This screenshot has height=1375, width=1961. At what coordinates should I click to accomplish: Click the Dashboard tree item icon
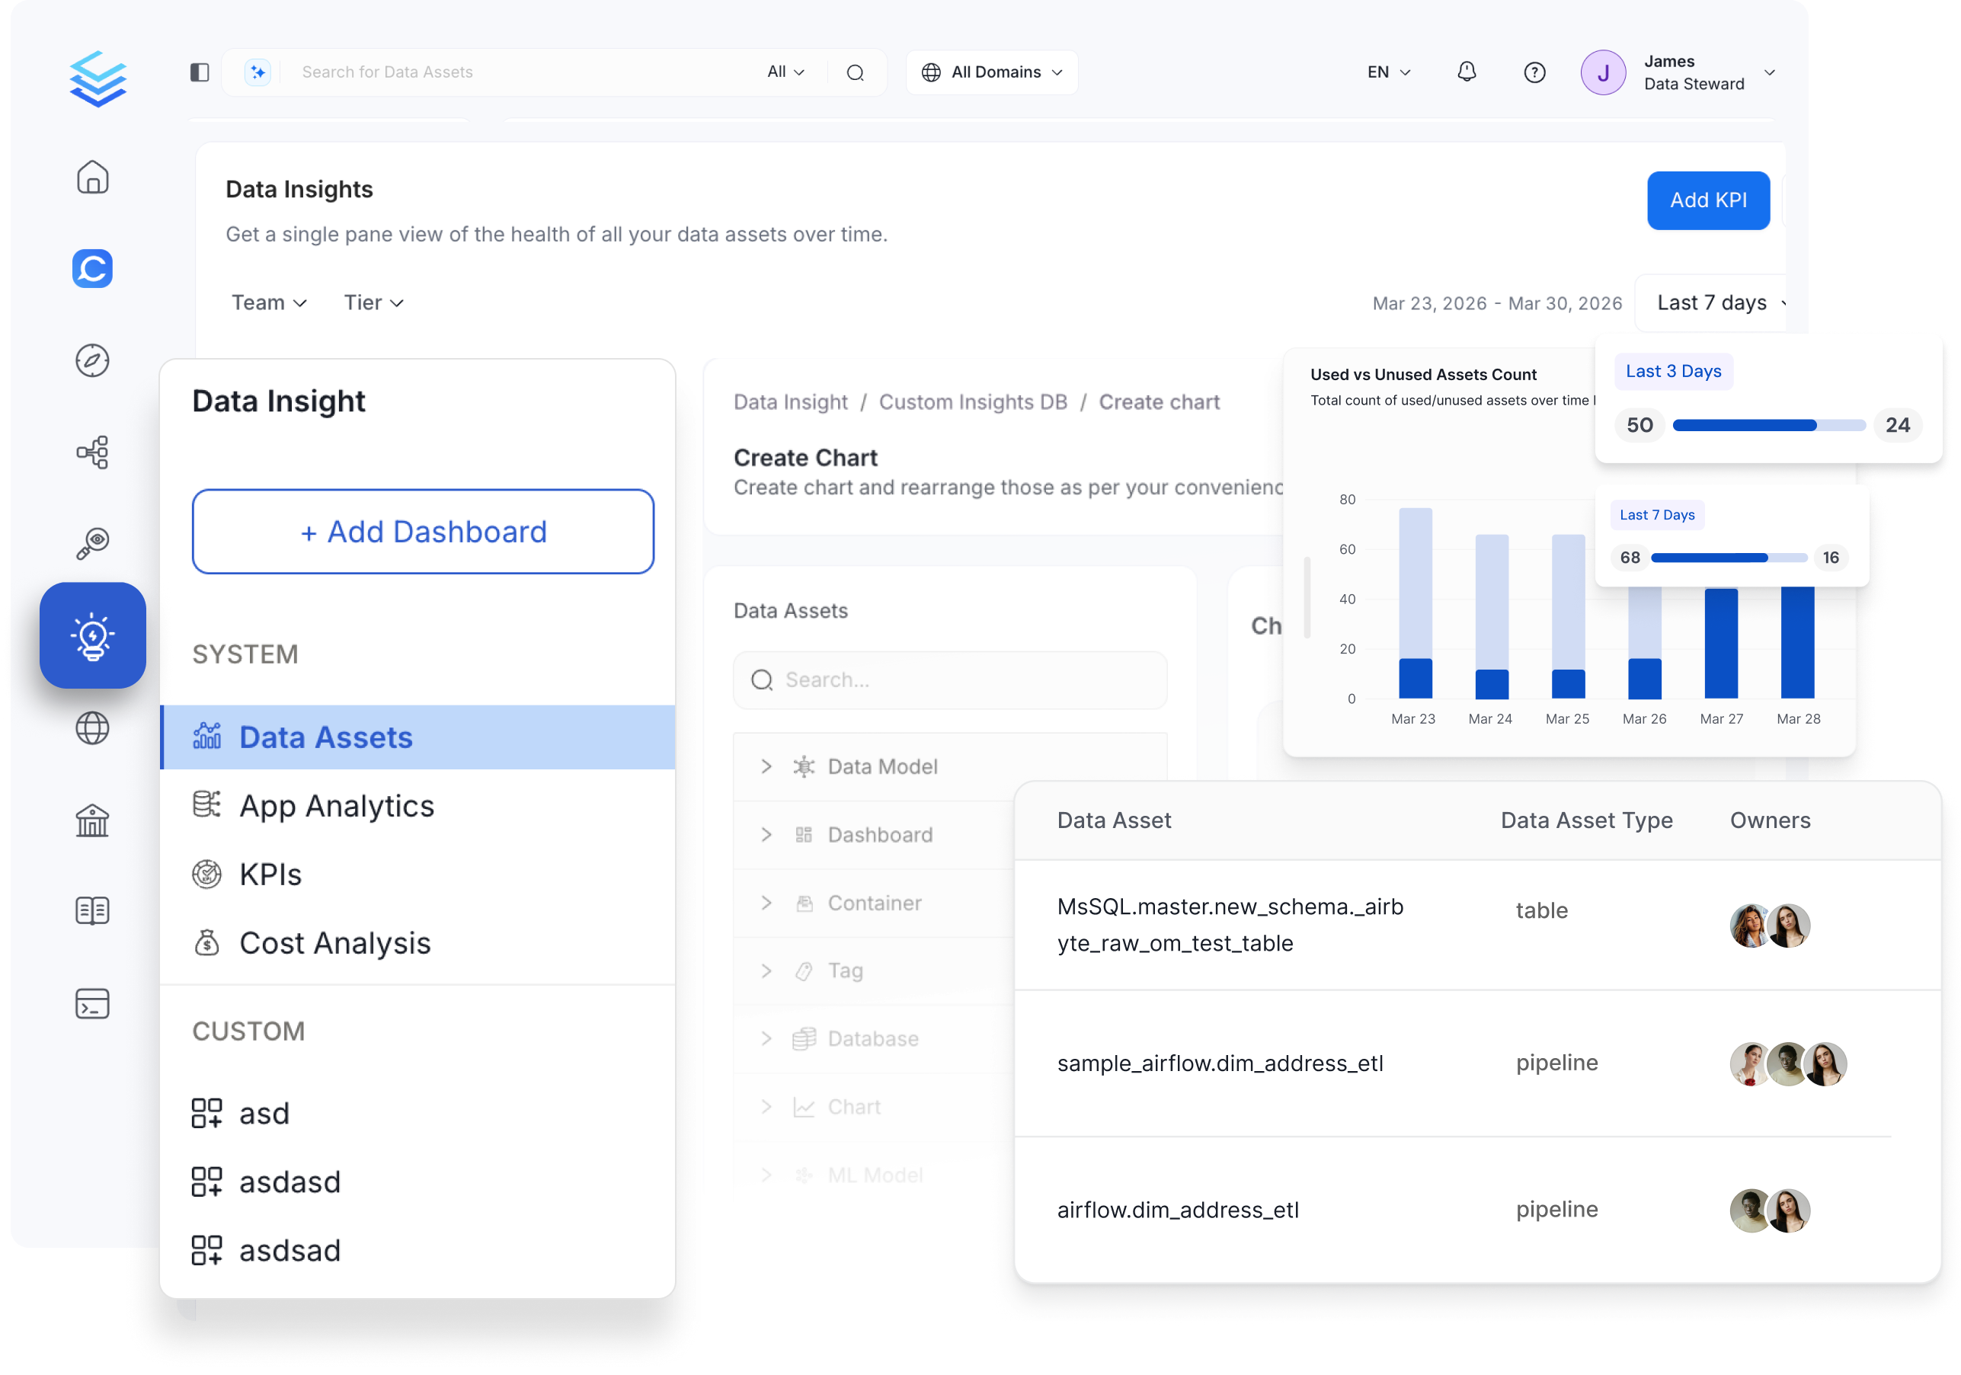coord(804,834)
